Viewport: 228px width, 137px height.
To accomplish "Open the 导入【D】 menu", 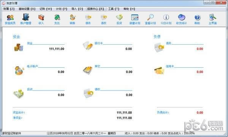I will coord(77,9).
